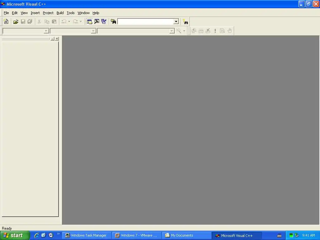Switch to Windows Task Manager taskbar button

pyautogui.click(x=87, y=235)
